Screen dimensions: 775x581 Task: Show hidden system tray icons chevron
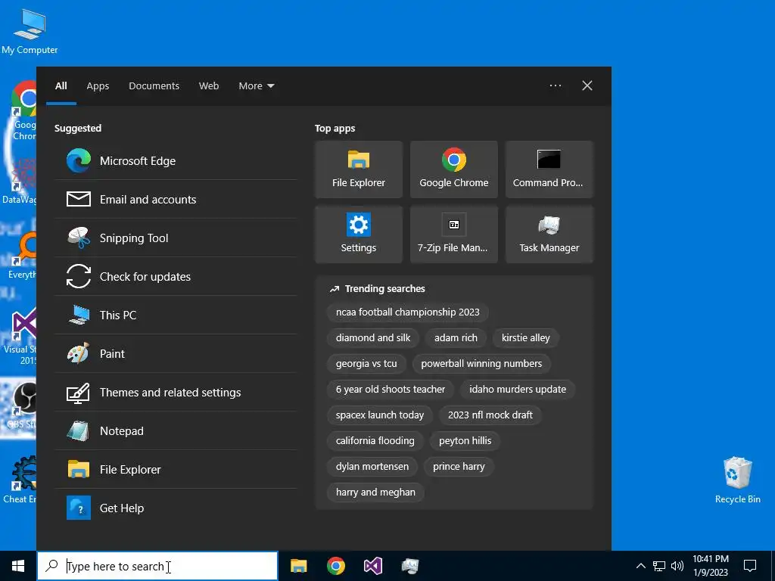(640, 566)
